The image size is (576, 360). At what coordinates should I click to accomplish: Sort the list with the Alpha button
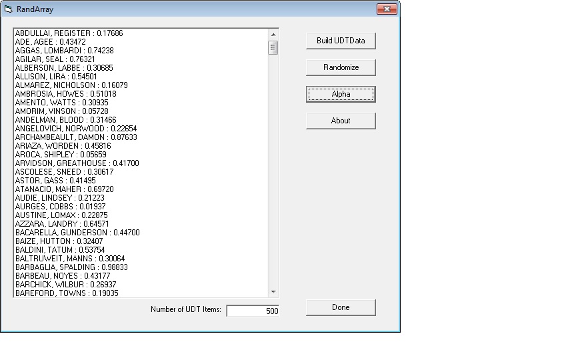click(341, 94)
